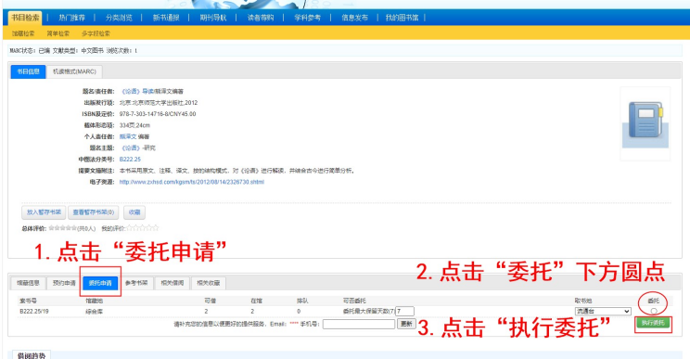Click the 查看暂存书架(0) button
Screen dimensions: 690x359
pyautogui.click(x=94, y=212)
